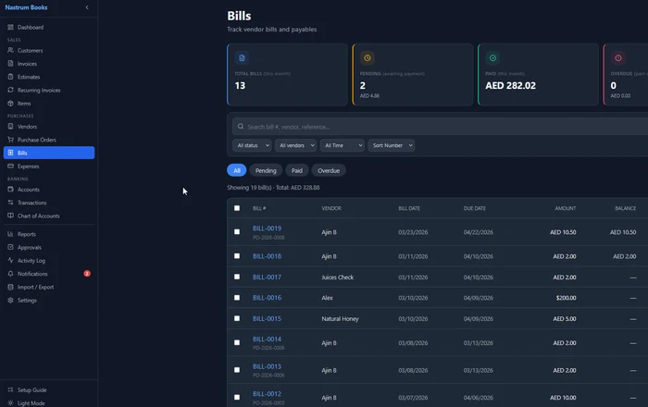The height and width of the screenshot is (407, 648).
Task: Select the BILL-0016 row checkbox
Action: tap(237, 298)
